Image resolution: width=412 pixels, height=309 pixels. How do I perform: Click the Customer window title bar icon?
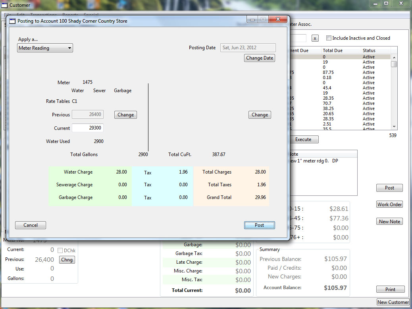coord(4,5)
